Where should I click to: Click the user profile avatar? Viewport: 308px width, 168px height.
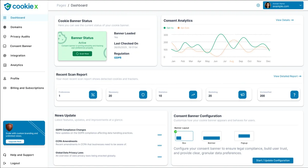[268, 5]
